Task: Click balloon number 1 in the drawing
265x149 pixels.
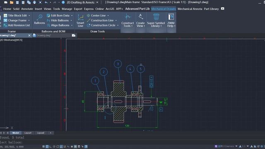Action: 95,81
